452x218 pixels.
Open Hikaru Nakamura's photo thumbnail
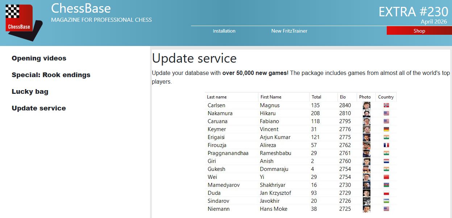coord(366,113)
